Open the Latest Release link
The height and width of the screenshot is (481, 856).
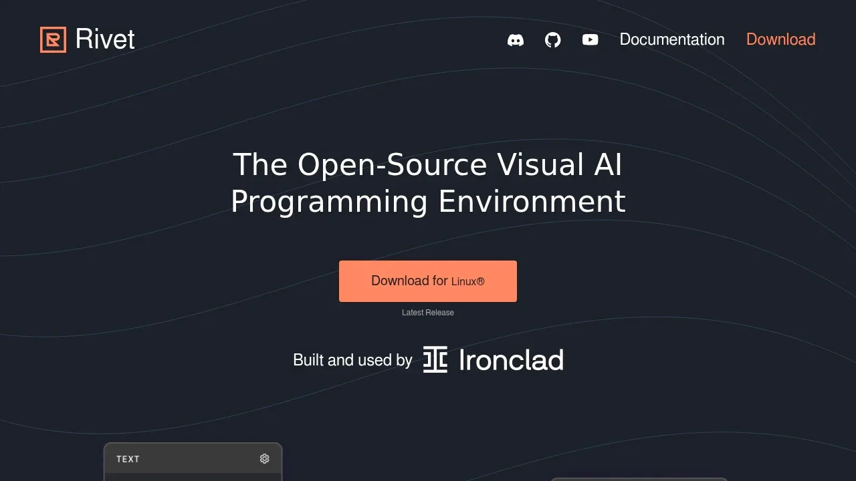[428, 313]
